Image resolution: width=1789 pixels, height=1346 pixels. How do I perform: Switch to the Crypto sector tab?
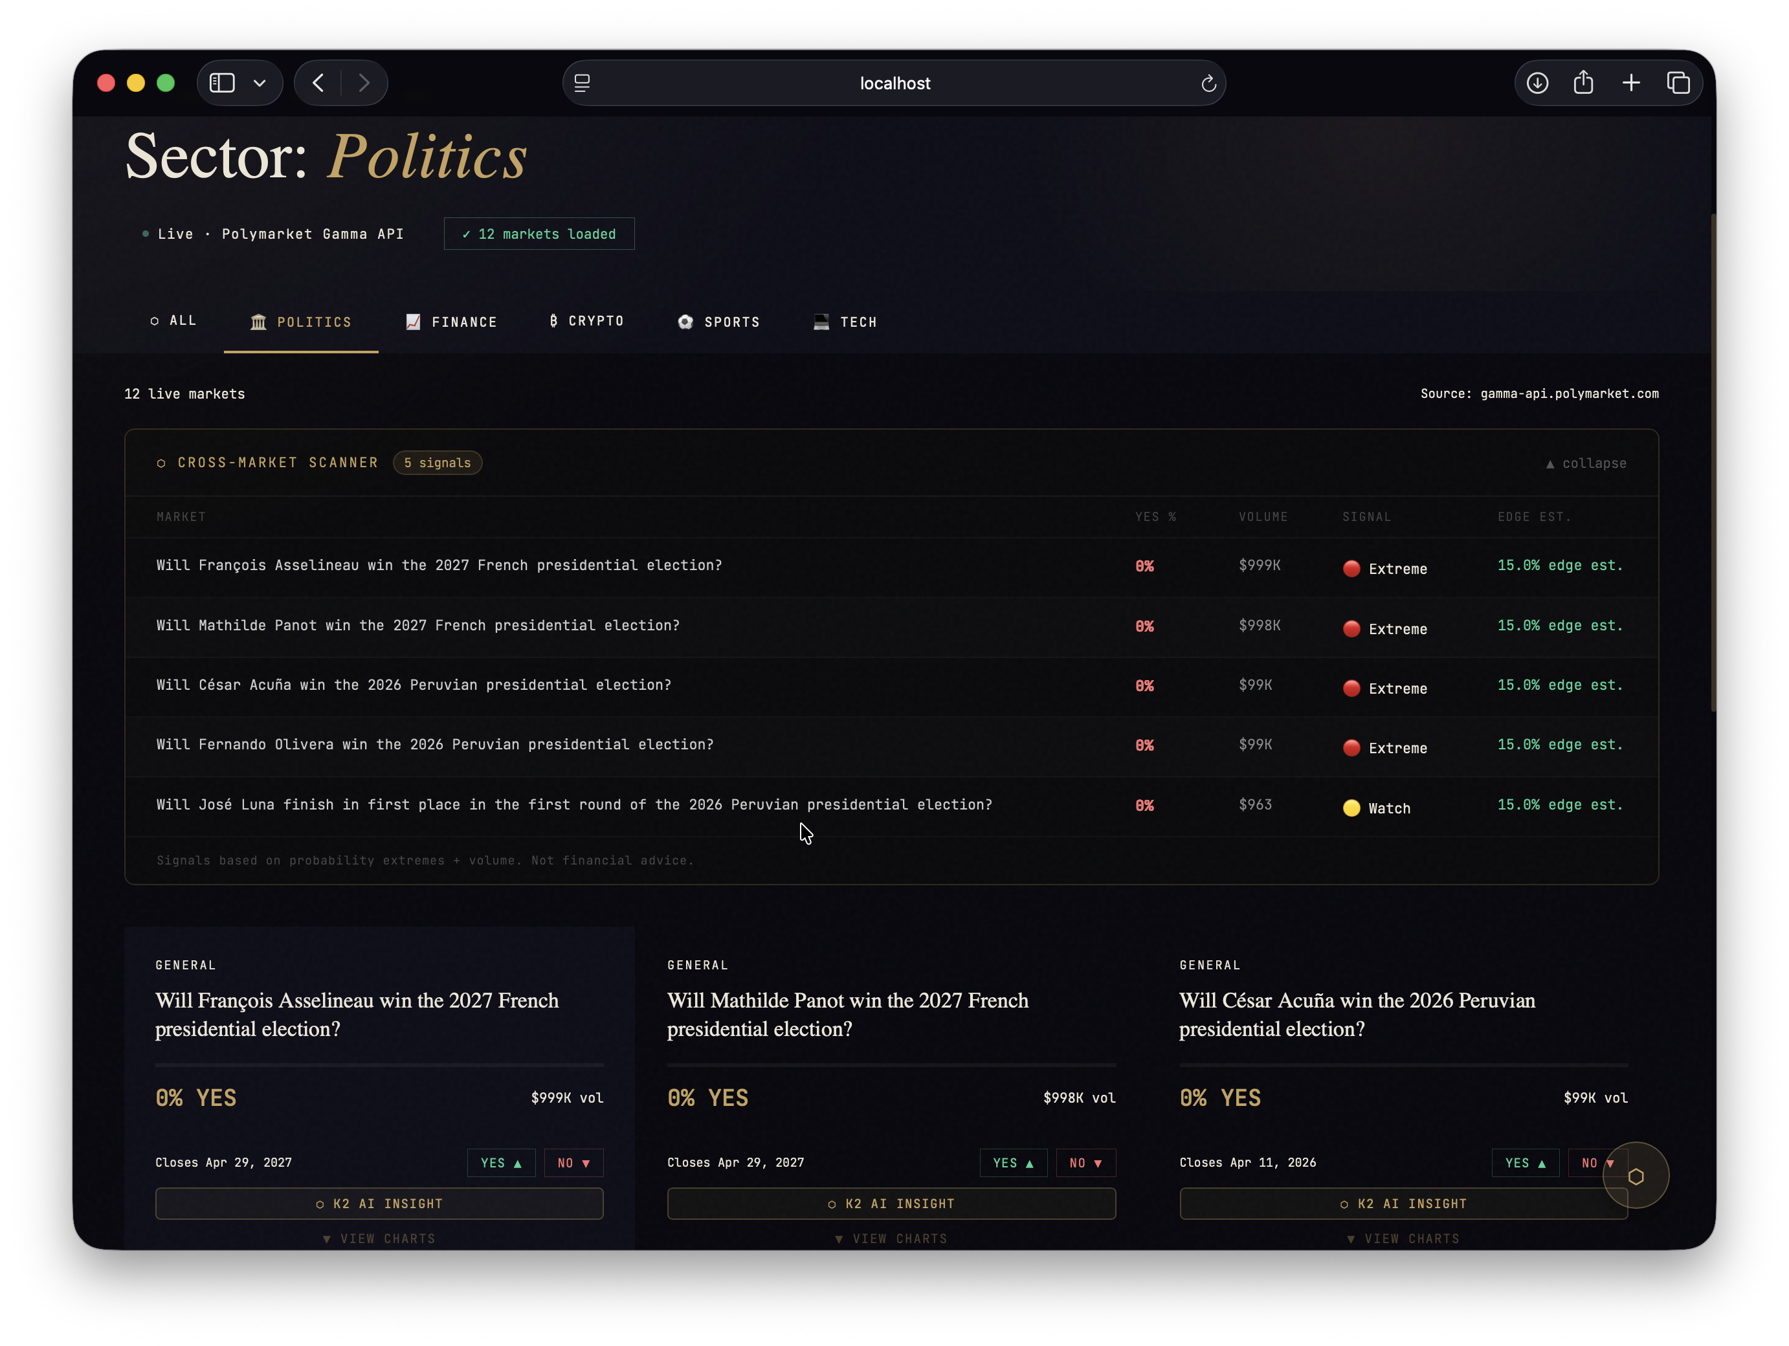click(x=587, y=321)
